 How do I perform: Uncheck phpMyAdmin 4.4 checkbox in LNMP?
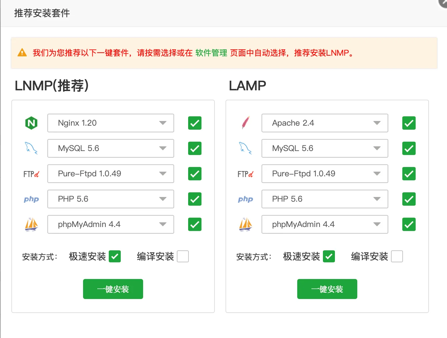point(195,224)
